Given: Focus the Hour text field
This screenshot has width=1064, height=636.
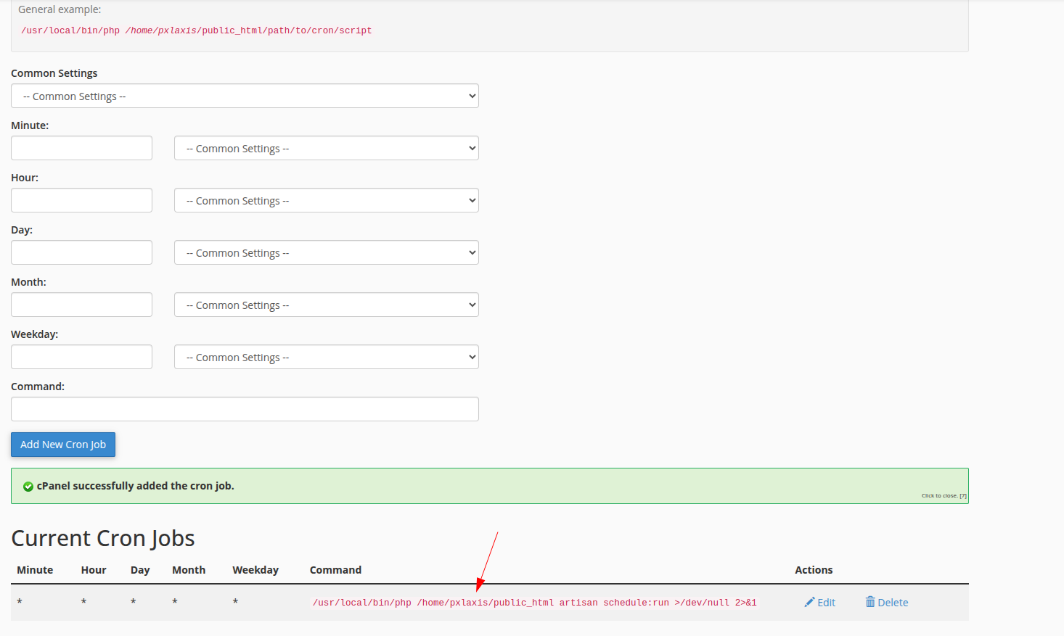Looking at the screenshot, I should (81, 200).
